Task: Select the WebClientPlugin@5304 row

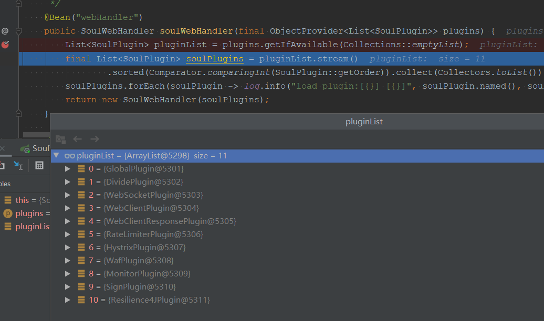Action: [297, 208]
